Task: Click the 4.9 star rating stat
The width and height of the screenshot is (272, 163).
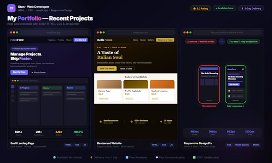Action: point(59,133)
